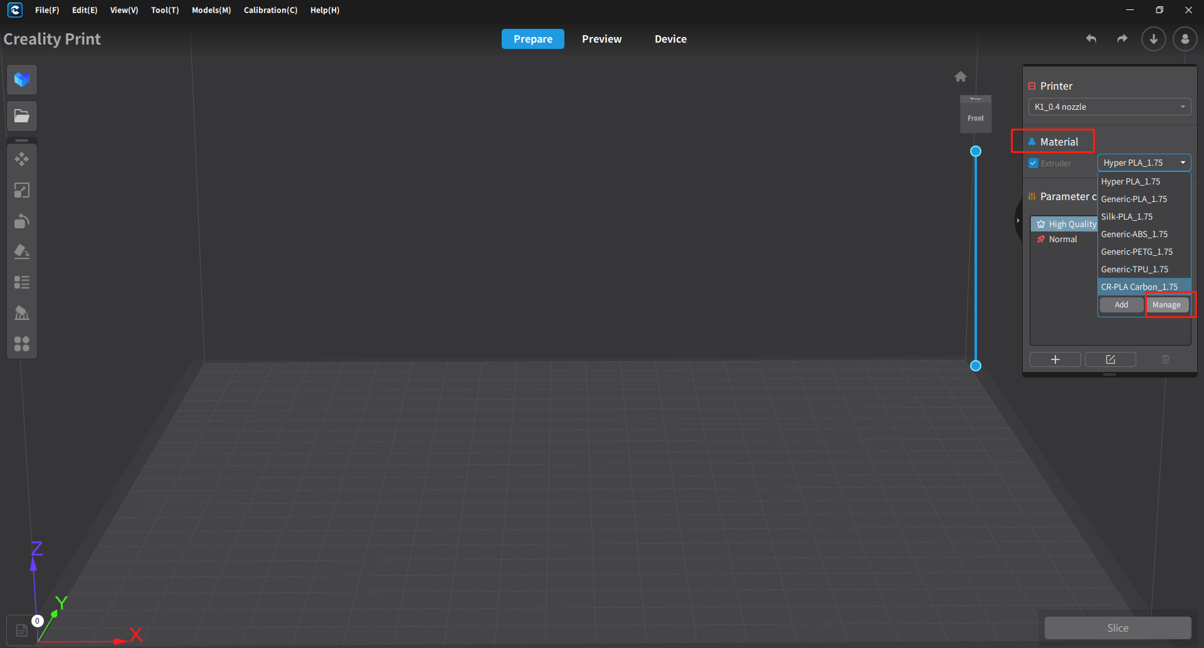Click the Front view cube face
The height and width of the screenshot is (648, 1204).
[976, 118]
